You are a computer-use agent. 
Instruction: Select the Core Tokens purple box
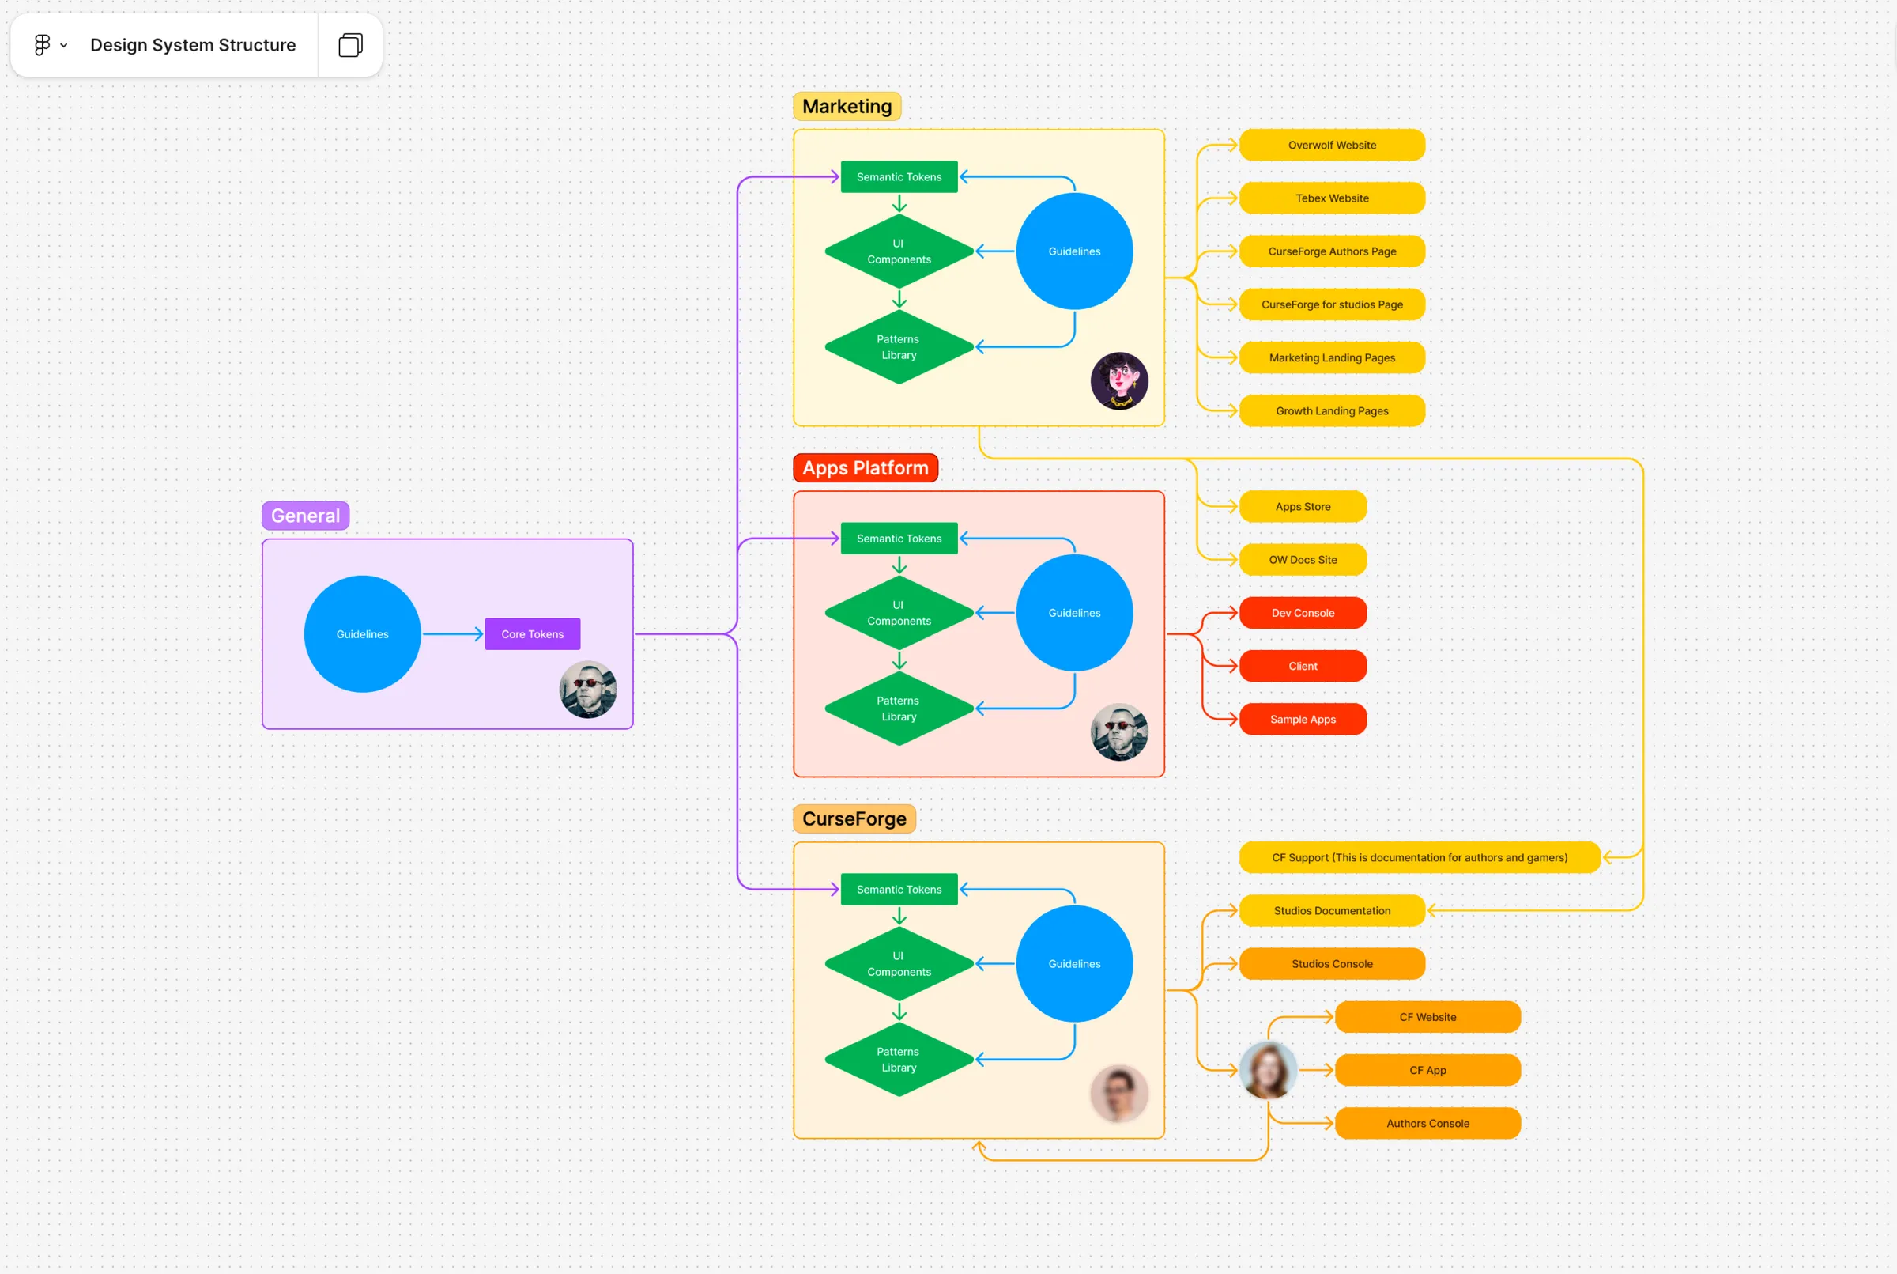533,634
